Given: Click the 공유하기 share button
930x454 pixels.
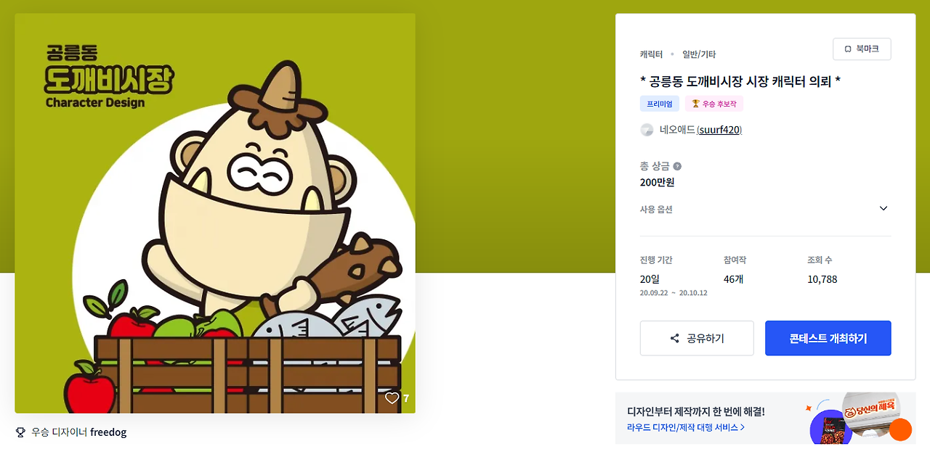Looking at the screenshot, I should coord(697,339).
